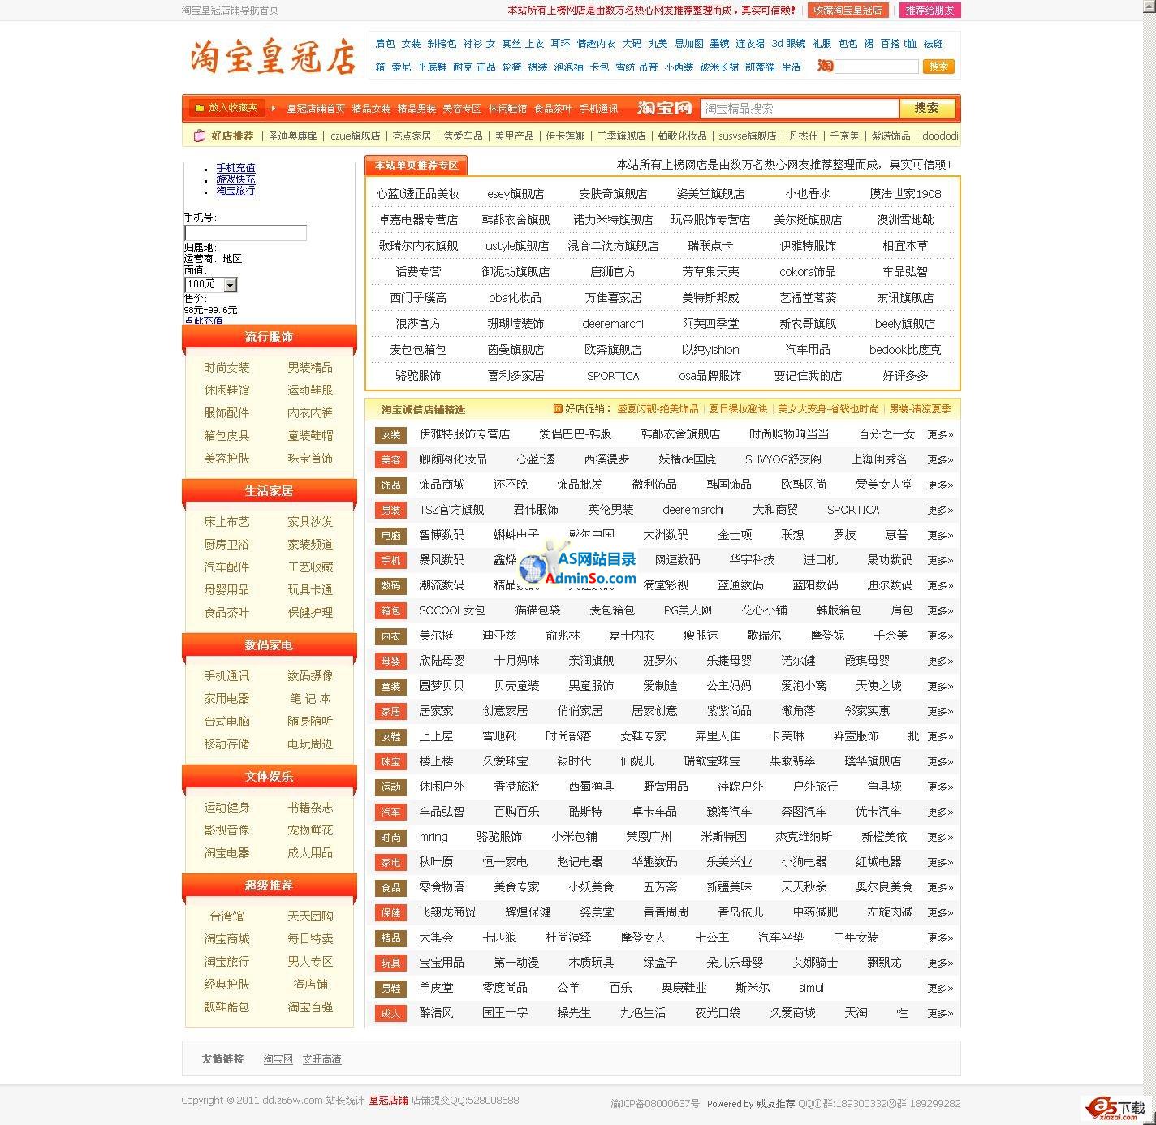Viewport: 1156px width, 1125px height.
Task: Click the 3d 眼镜 keyword link
Action: 788,44
